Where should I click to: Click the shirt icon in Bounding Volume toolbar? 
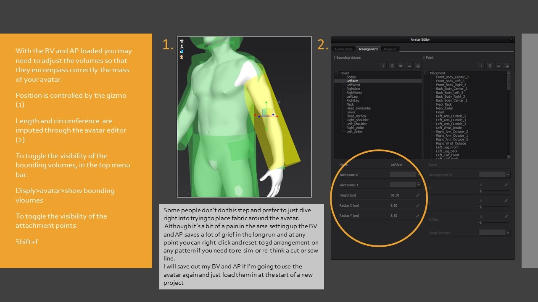pyautogui.click(x=401, y=66)
